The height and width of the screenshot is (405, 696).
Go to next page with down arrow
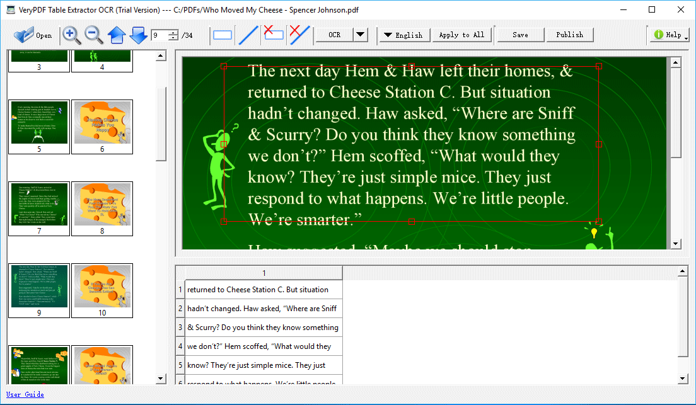tap(139, 35)
